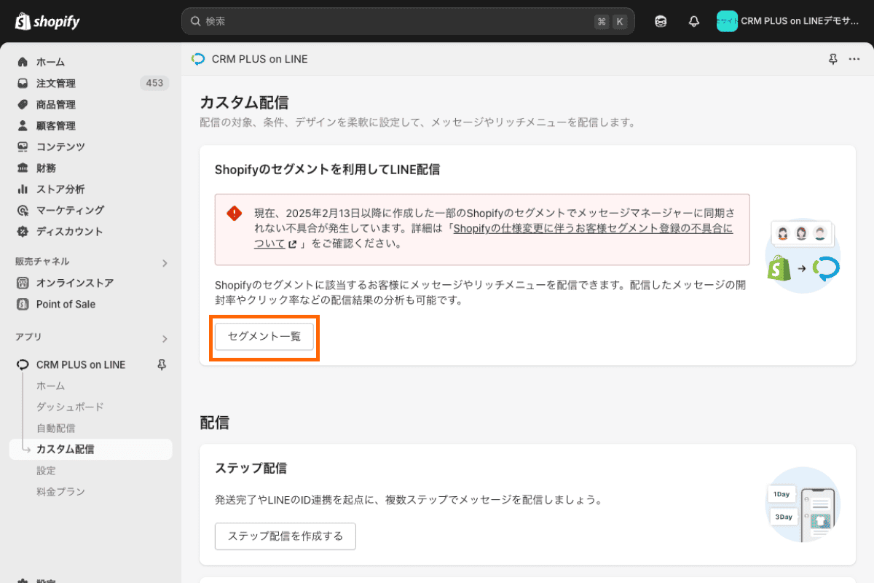Click the Shopify to LINE illustration
Screen dimensions: 874x583
(x=803, y=255)
